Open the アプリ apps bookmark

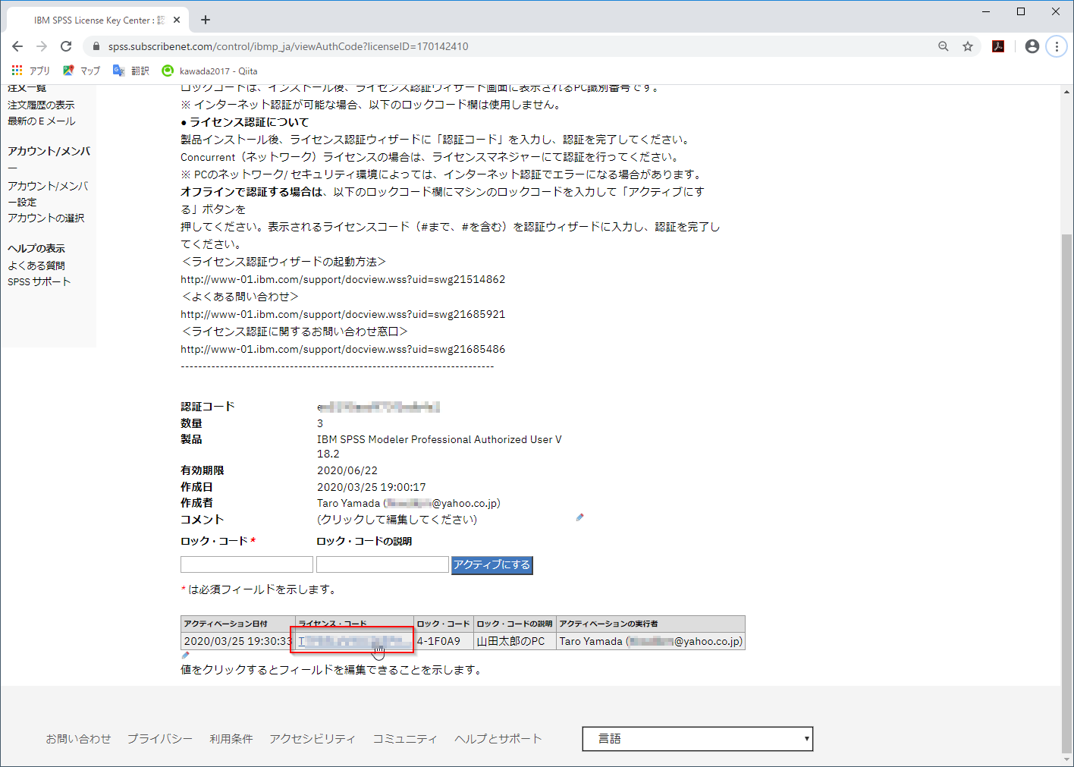click(x=30, y=71)
